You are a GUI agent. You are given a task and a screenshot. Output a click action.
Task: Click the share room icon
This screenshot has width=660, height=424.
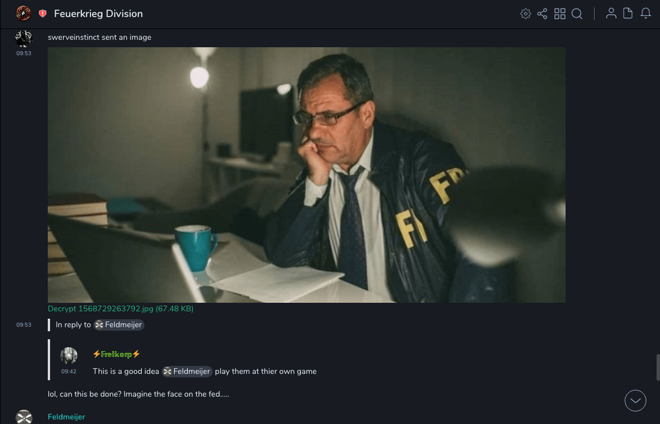(542, 14)
